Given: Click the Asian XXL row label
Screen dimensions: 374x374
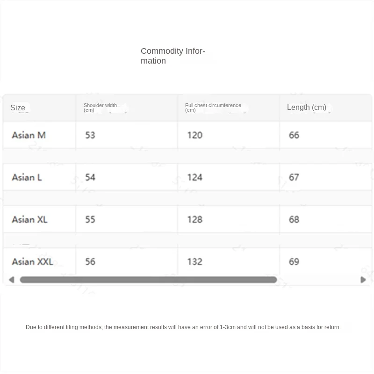Looking at the screenshot, I should [x=33, y=262].
